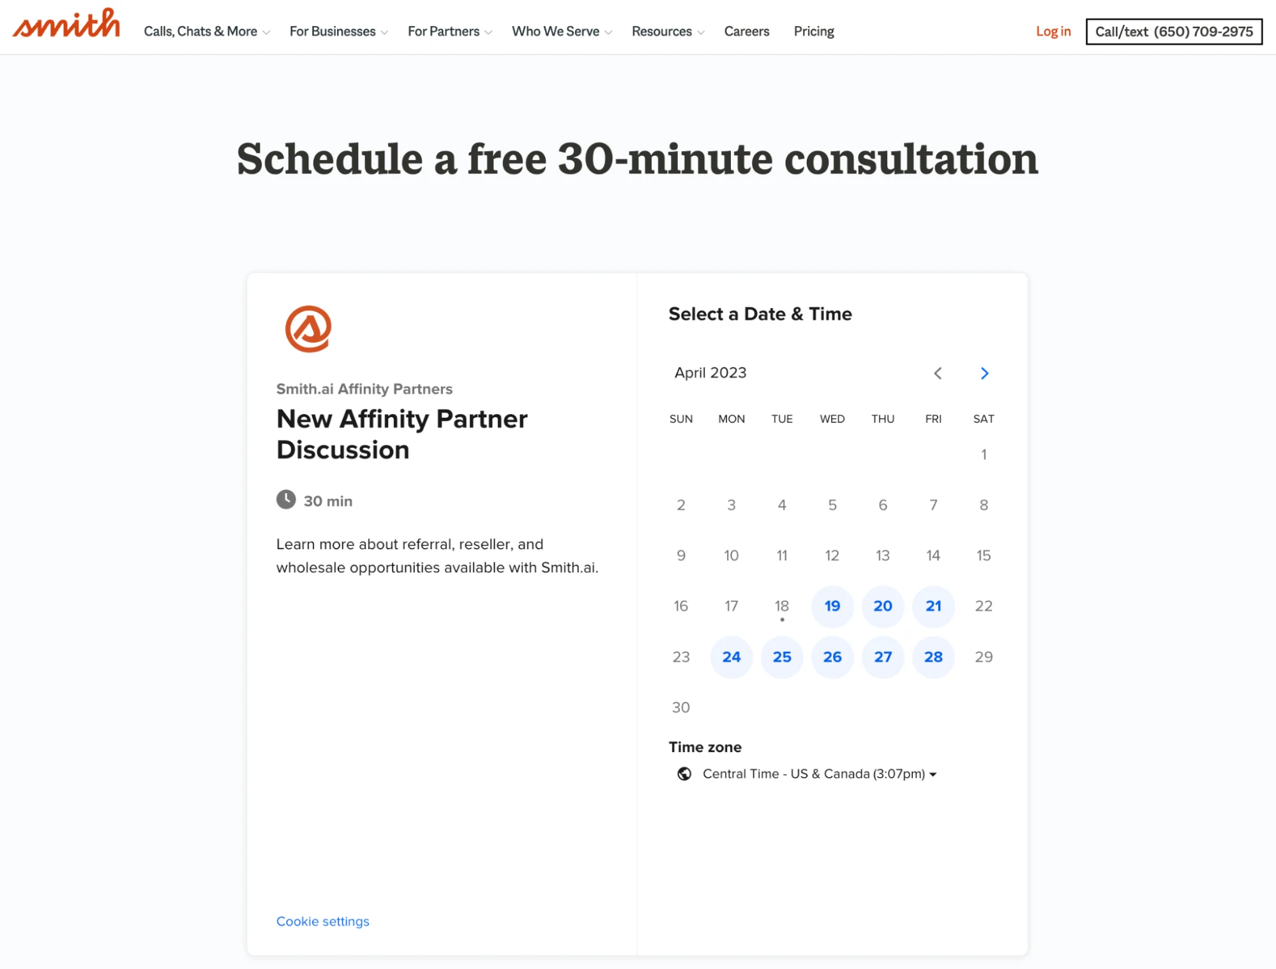Click the Smith.ai Affinity Partners brand icon
The image size is (1276, 969).
[308, 328]
